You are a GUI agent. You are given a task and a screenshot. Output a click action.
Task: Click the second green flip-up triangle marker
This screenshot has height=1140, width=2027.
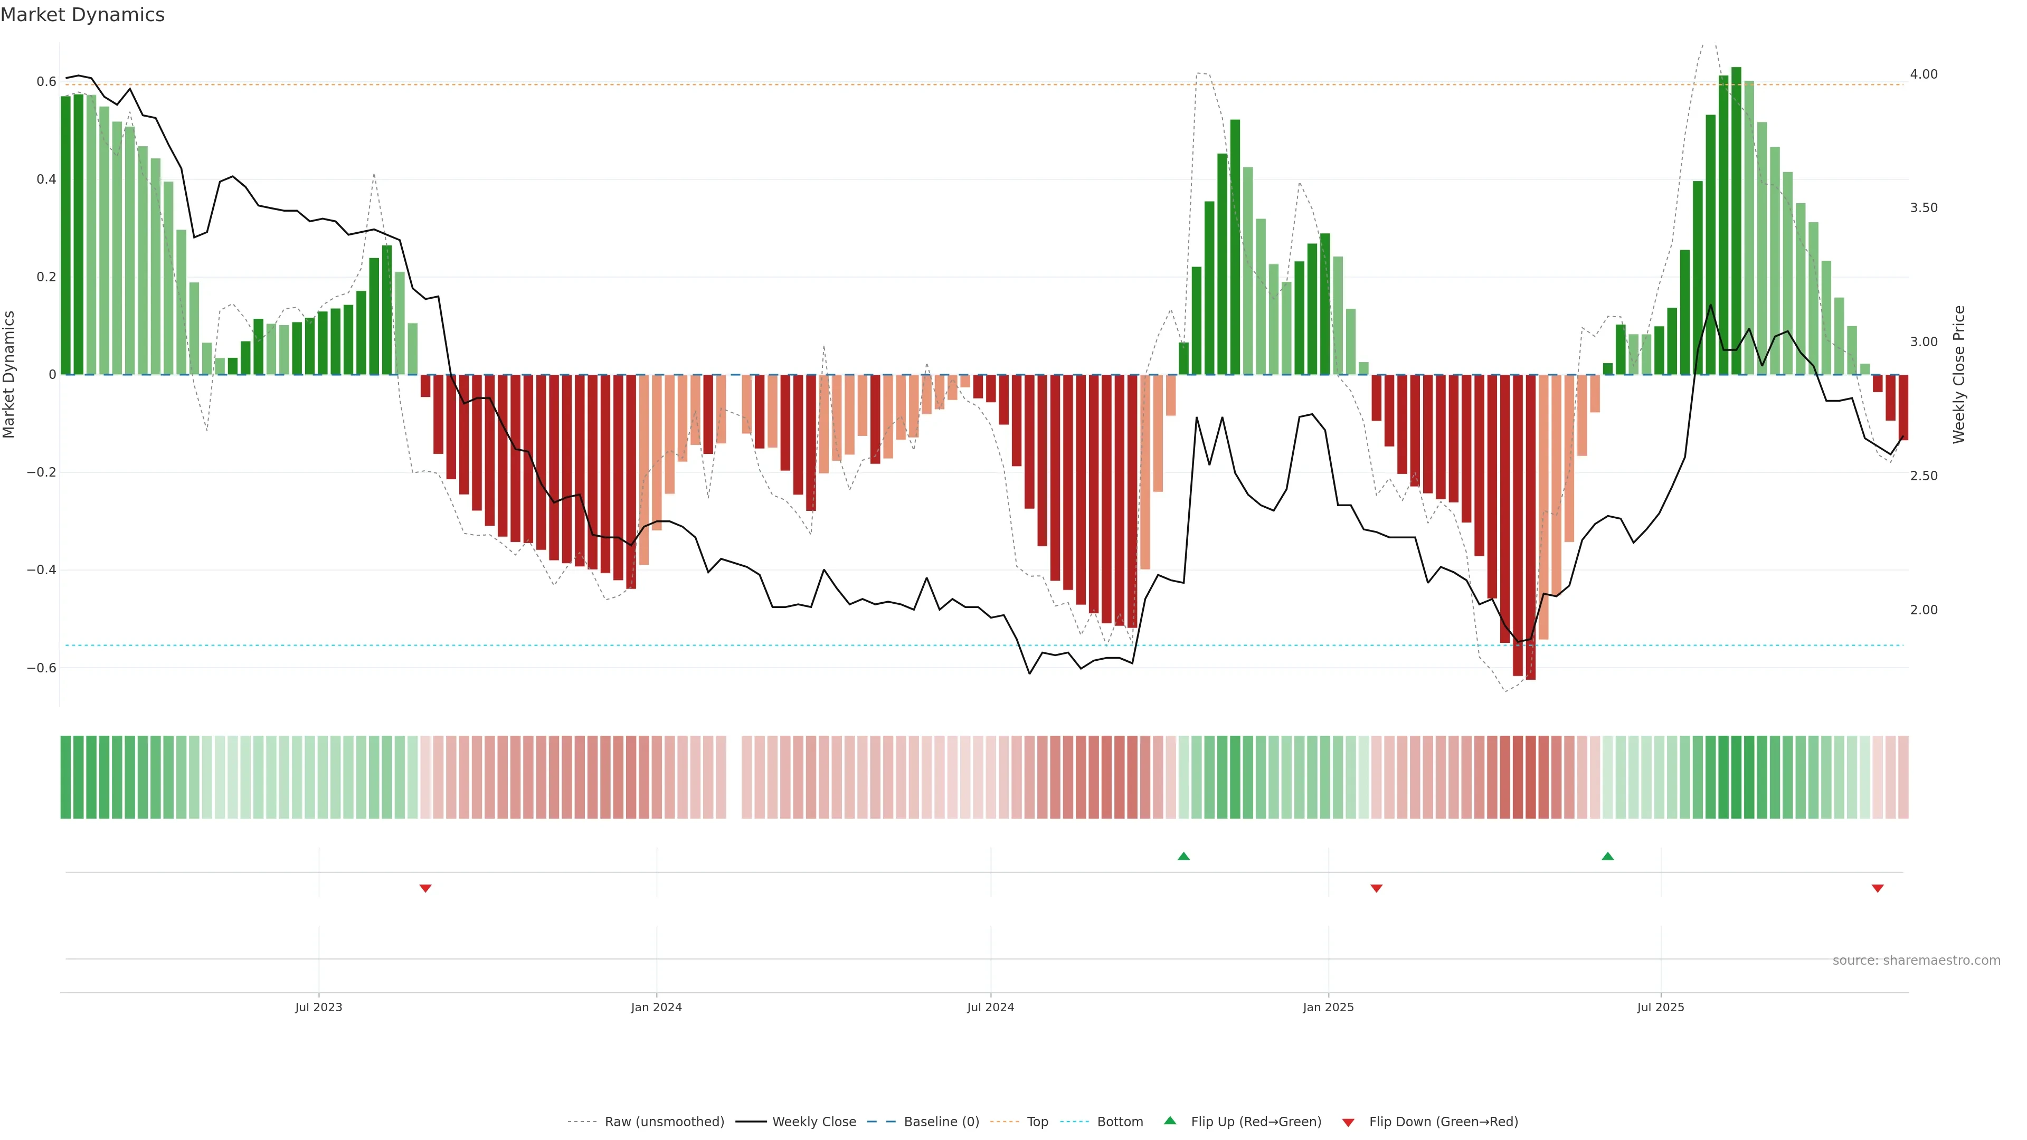tap(1607, 856)
